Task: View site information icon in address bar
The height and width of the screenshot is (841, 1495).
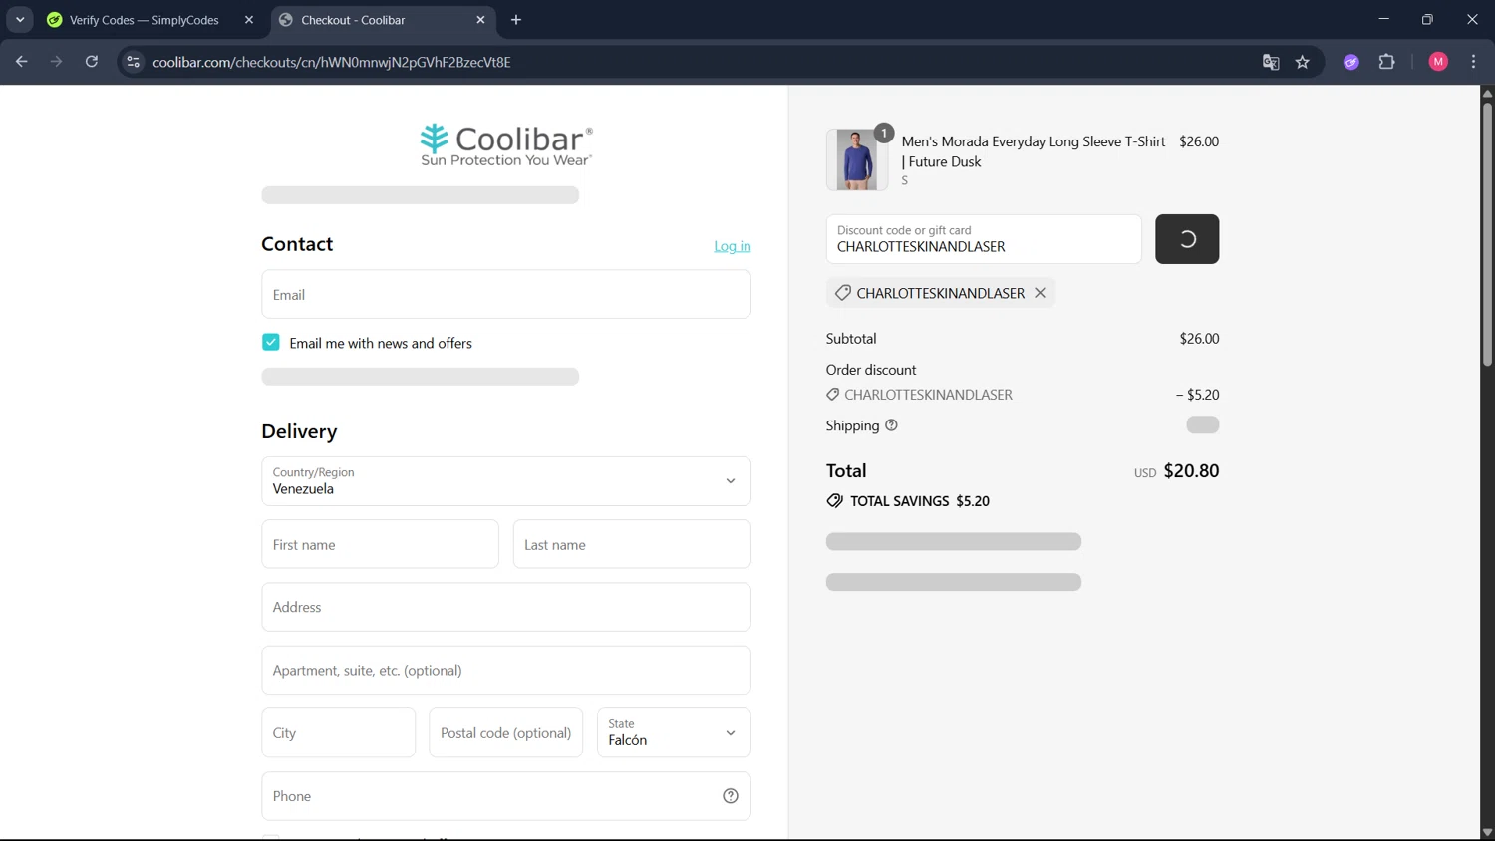Action: 133,62
